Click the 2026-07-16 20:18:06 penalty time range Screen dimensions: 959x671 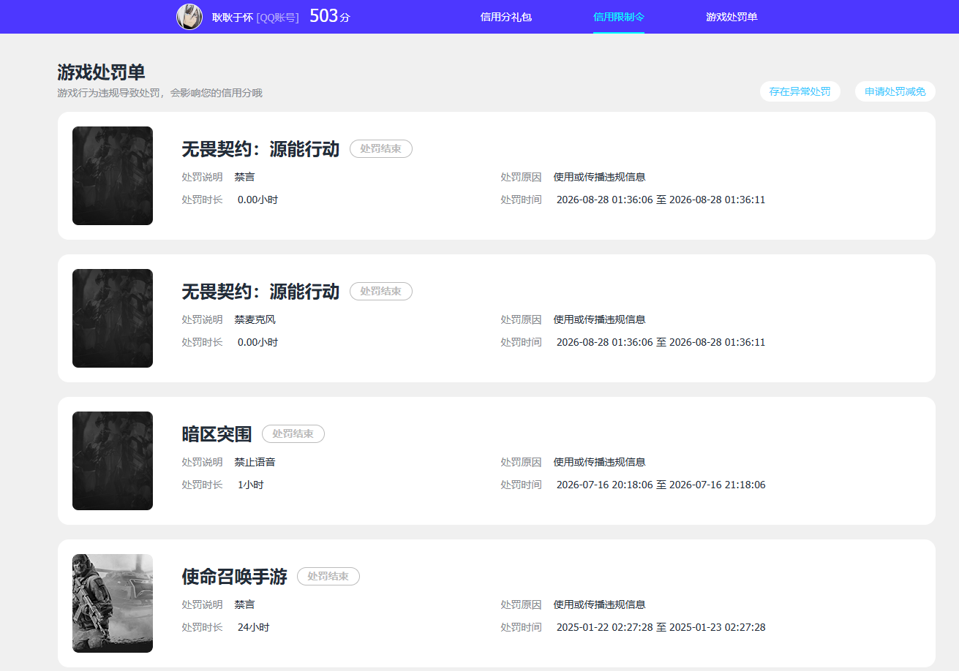coord(661,485)
